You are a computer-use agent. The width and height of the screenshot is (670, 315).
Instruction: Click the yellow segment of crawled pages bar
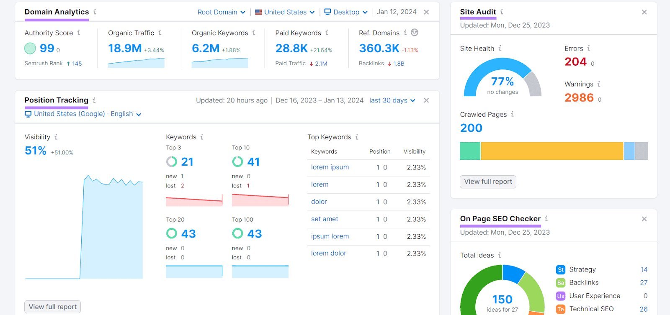[552, 151]
